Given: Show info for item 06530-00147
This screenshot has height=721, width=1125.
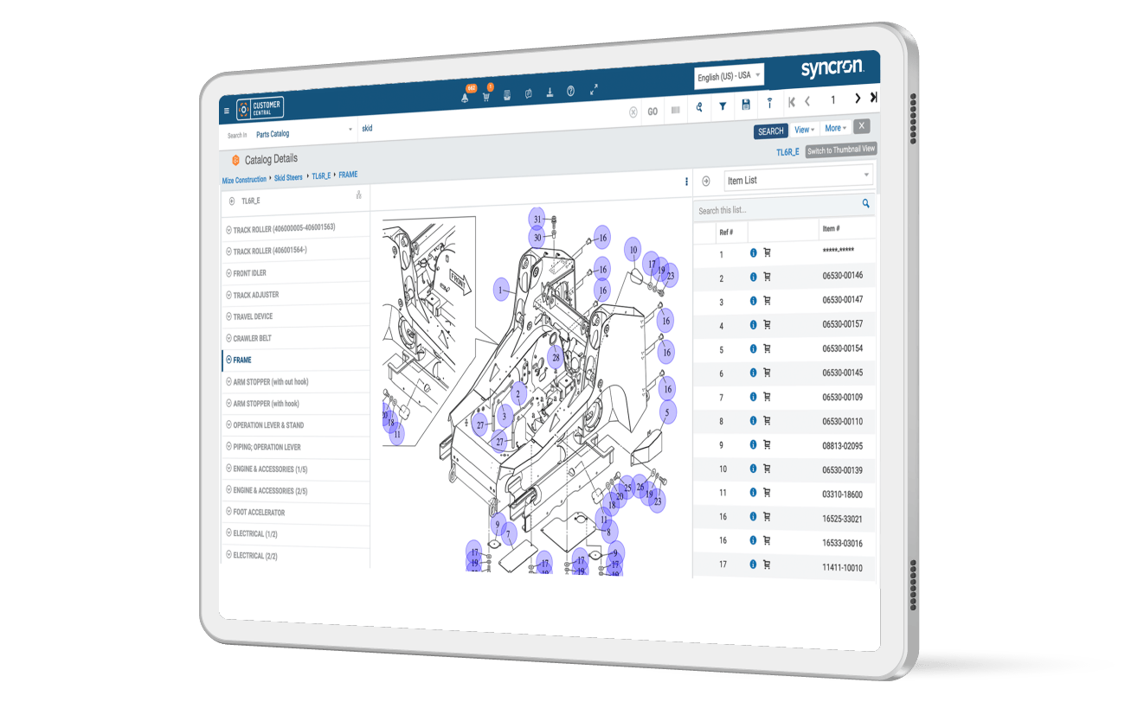Looking at the screenshot, I should 753,301.
